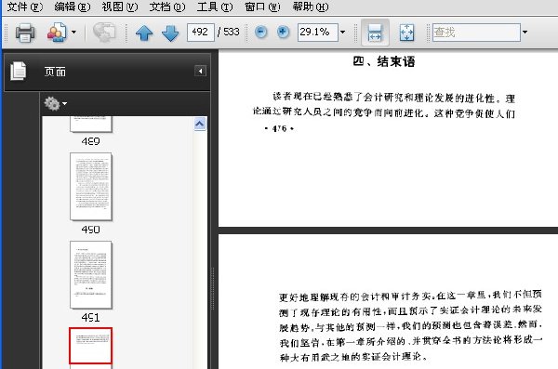Click the zoom percentage field 29.1%
Viewport: 558px width, 369px height.
[318, 33]
